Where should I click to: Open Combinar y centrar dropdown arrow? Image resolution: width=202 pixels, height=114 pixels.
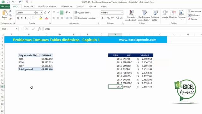[x=98, y=18]
